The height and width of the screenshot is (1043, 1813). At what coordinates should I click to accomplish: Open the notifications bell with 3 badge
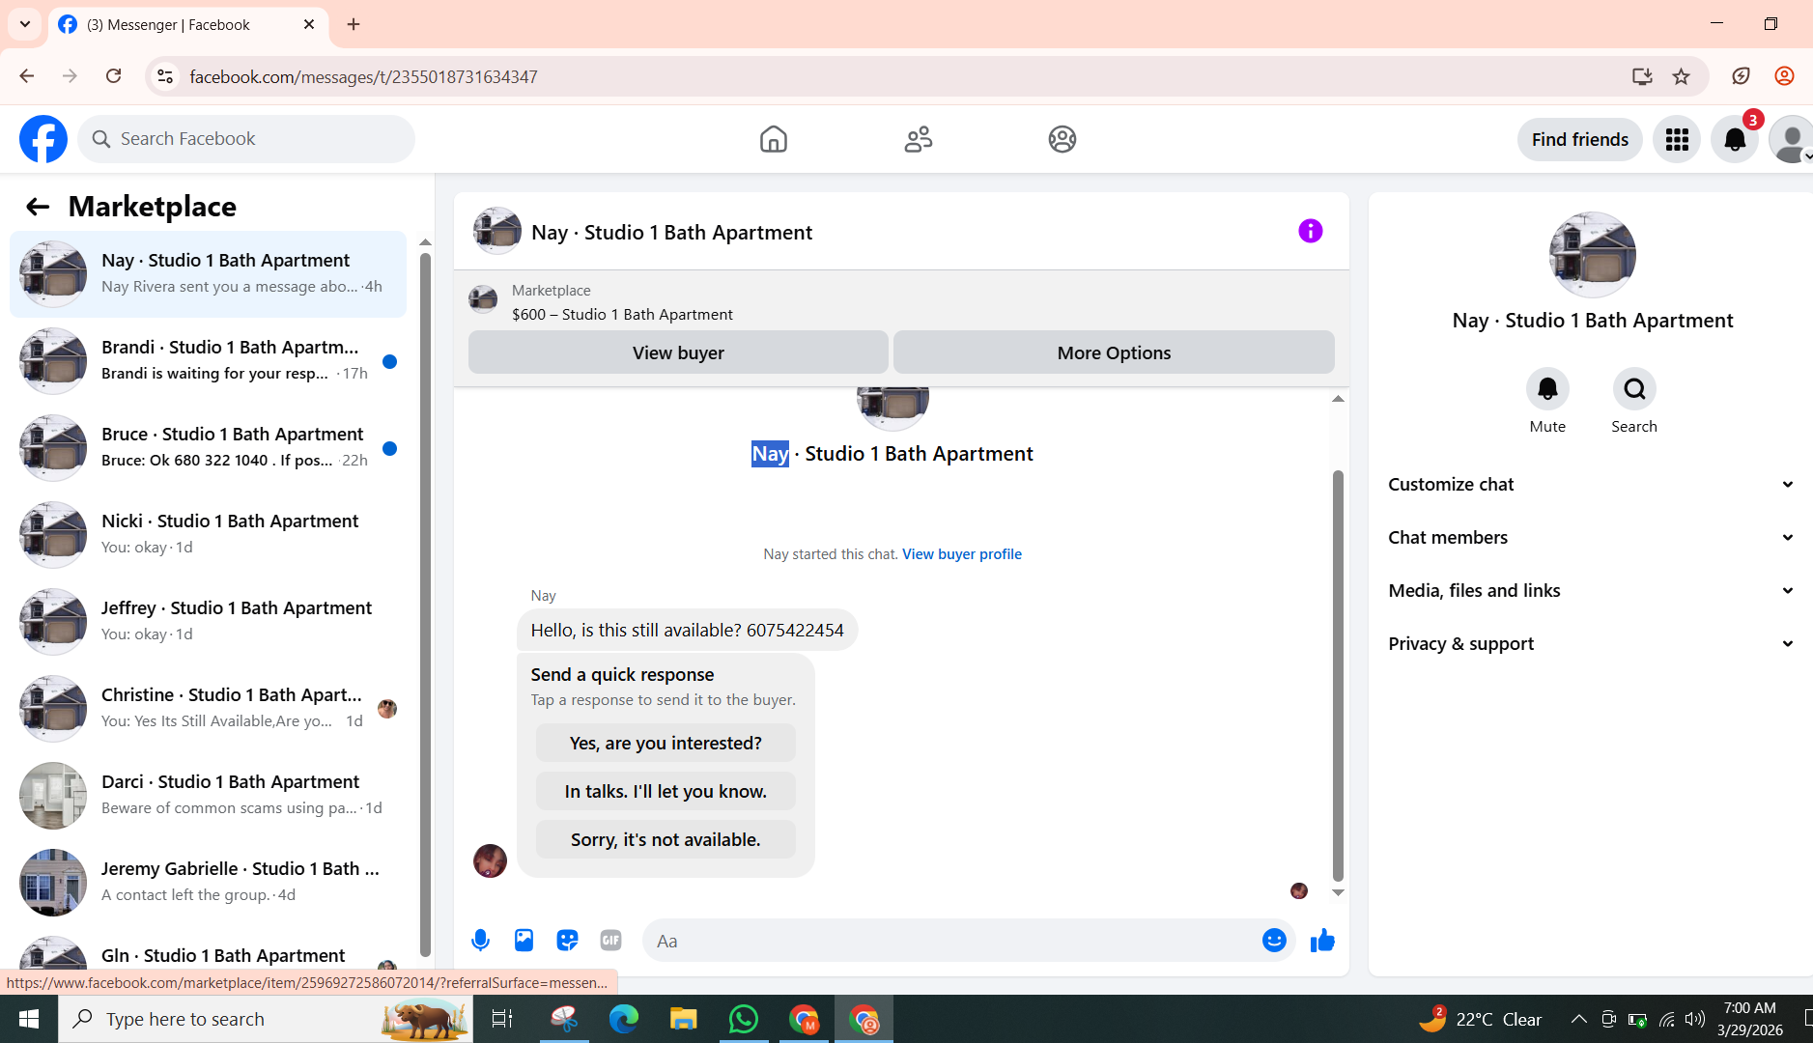(x=1735, y=139)
